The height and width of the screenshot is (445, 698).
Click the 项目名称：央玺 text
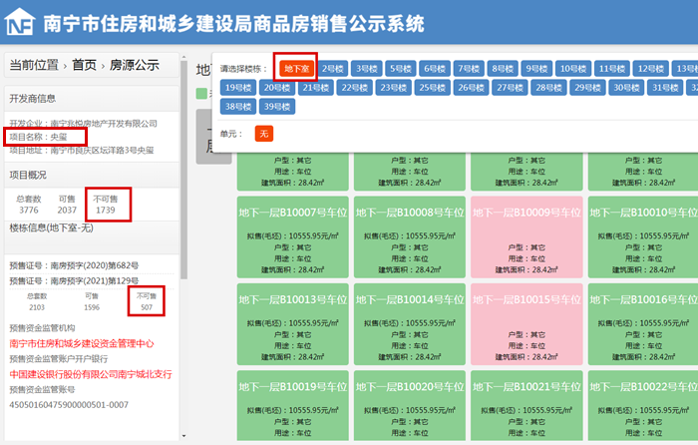pyautogui.click(x=38, y=137)
